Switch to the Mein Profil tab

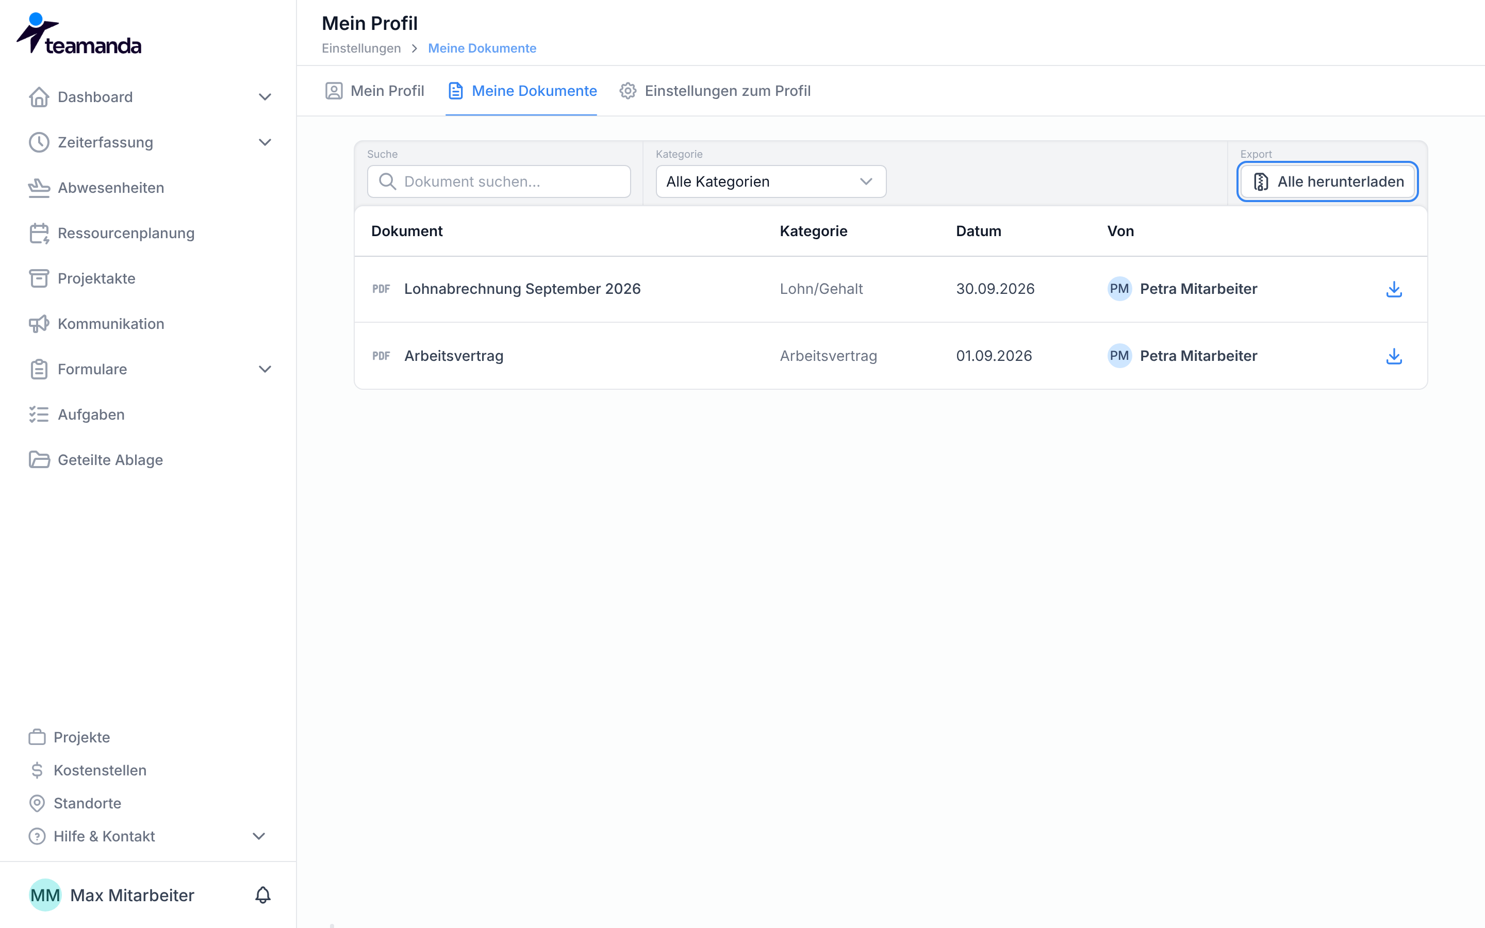coord(374,91)
